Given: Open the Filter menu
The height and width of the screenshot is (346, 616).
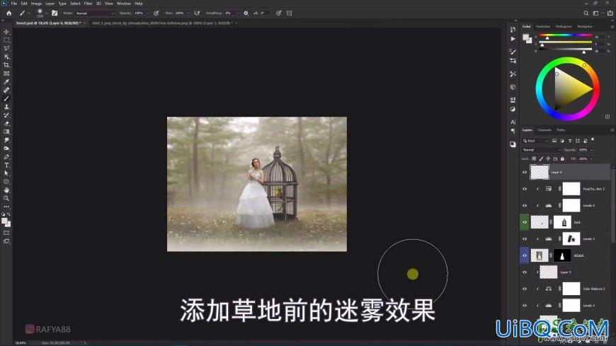Looking at the screenshot, I should coord(88,3).
